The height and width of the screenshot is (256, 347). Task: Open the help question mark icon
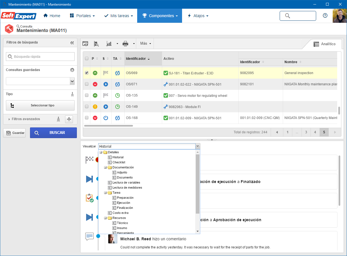[x=325, y=16]
